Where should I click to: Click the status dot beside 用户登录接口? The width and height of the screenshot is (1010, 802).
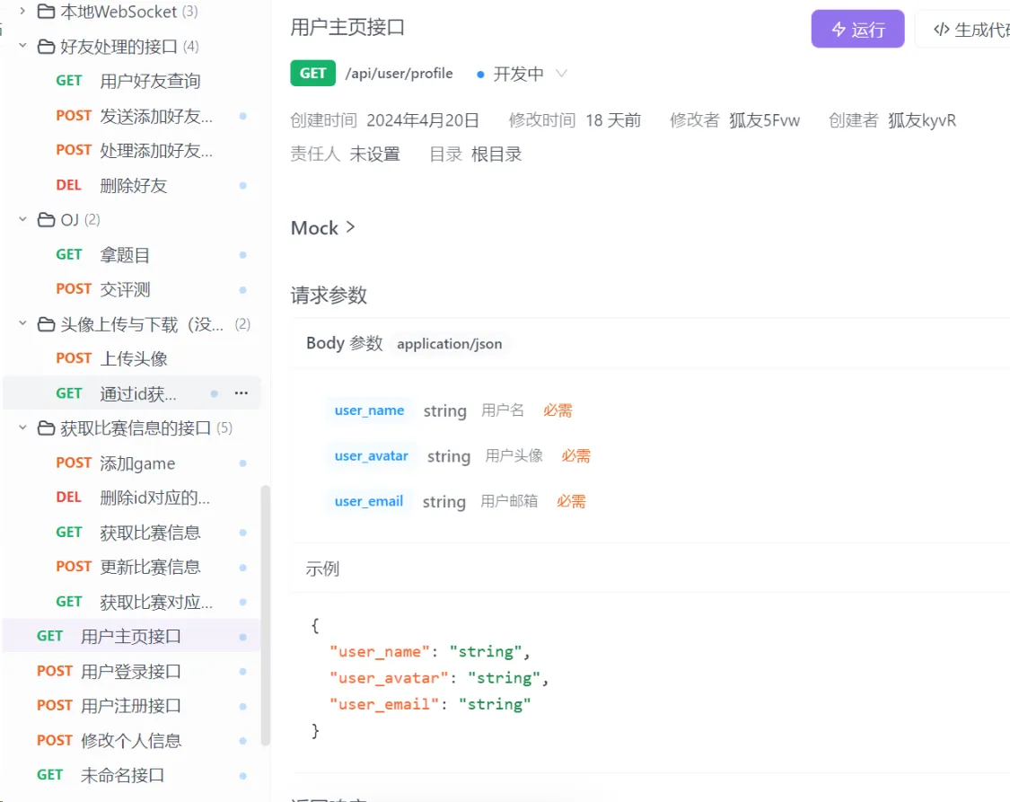tap(242, 671)
